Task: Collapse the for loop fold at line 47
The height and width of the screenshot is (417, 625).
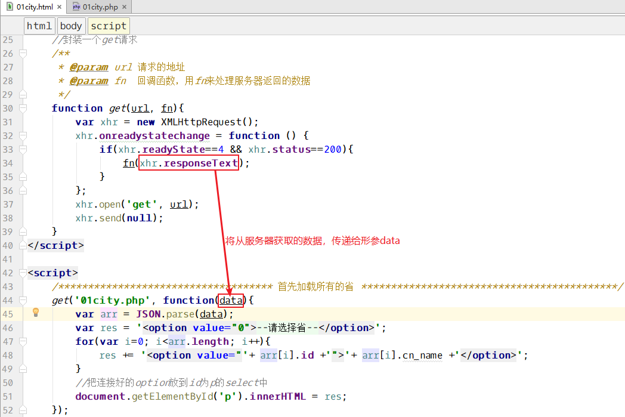Action: click(23, 341)
